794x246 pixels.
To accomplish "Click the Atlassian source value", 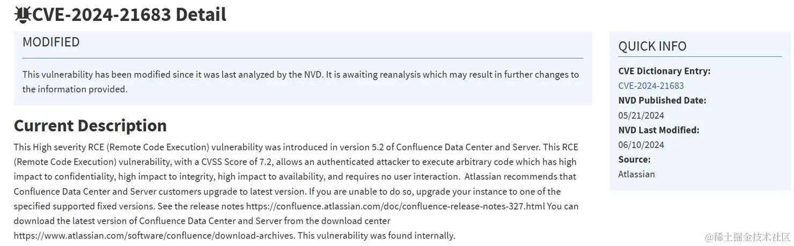I will (636, 174).
